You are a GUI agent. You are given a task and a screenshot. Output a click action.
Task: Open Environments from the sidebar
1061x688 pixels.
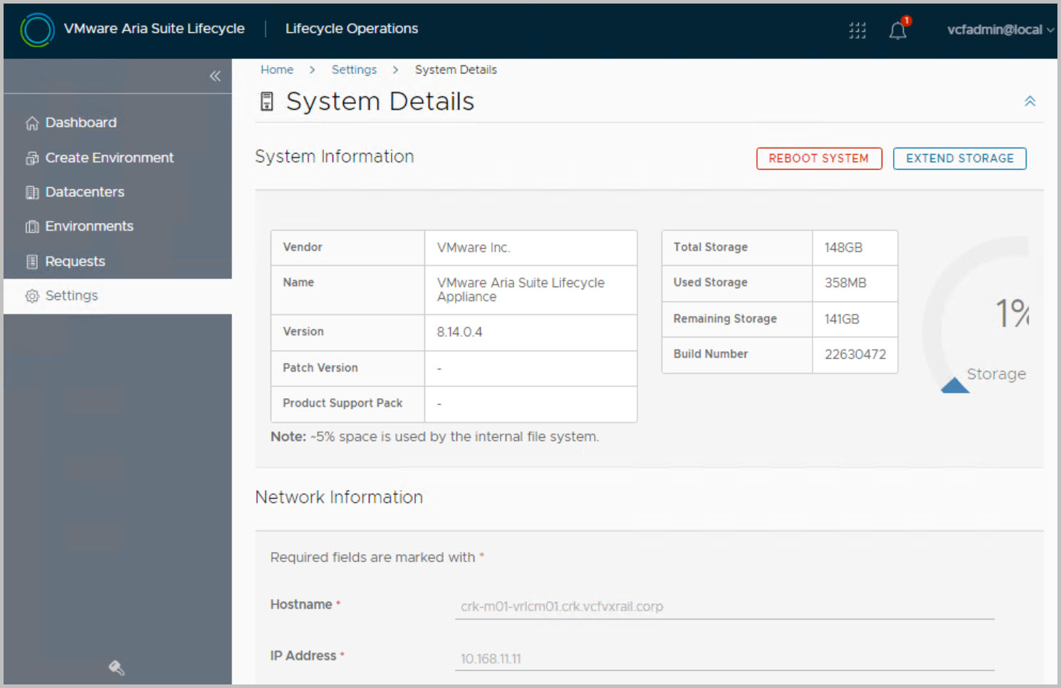89,226
